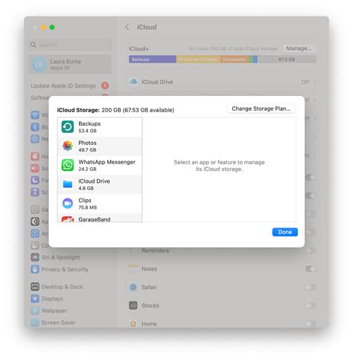This screenshot has width=353, height=359.
Task: Toggle the Notes switch
Action: (311, 269)
